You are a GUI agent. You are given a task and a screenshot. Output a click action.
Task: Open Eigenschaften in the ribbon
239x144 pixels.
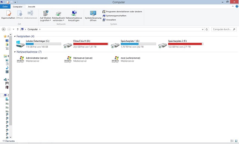pyautogui.click(x=8, y=15)
